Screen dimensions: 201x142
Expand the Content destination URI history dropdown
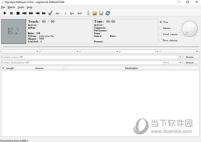click(165, 63)
